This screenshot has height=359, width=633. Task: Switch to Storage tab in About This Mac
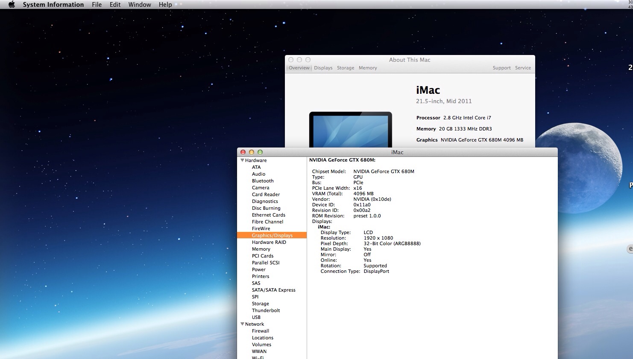click(x=346, y=68)
